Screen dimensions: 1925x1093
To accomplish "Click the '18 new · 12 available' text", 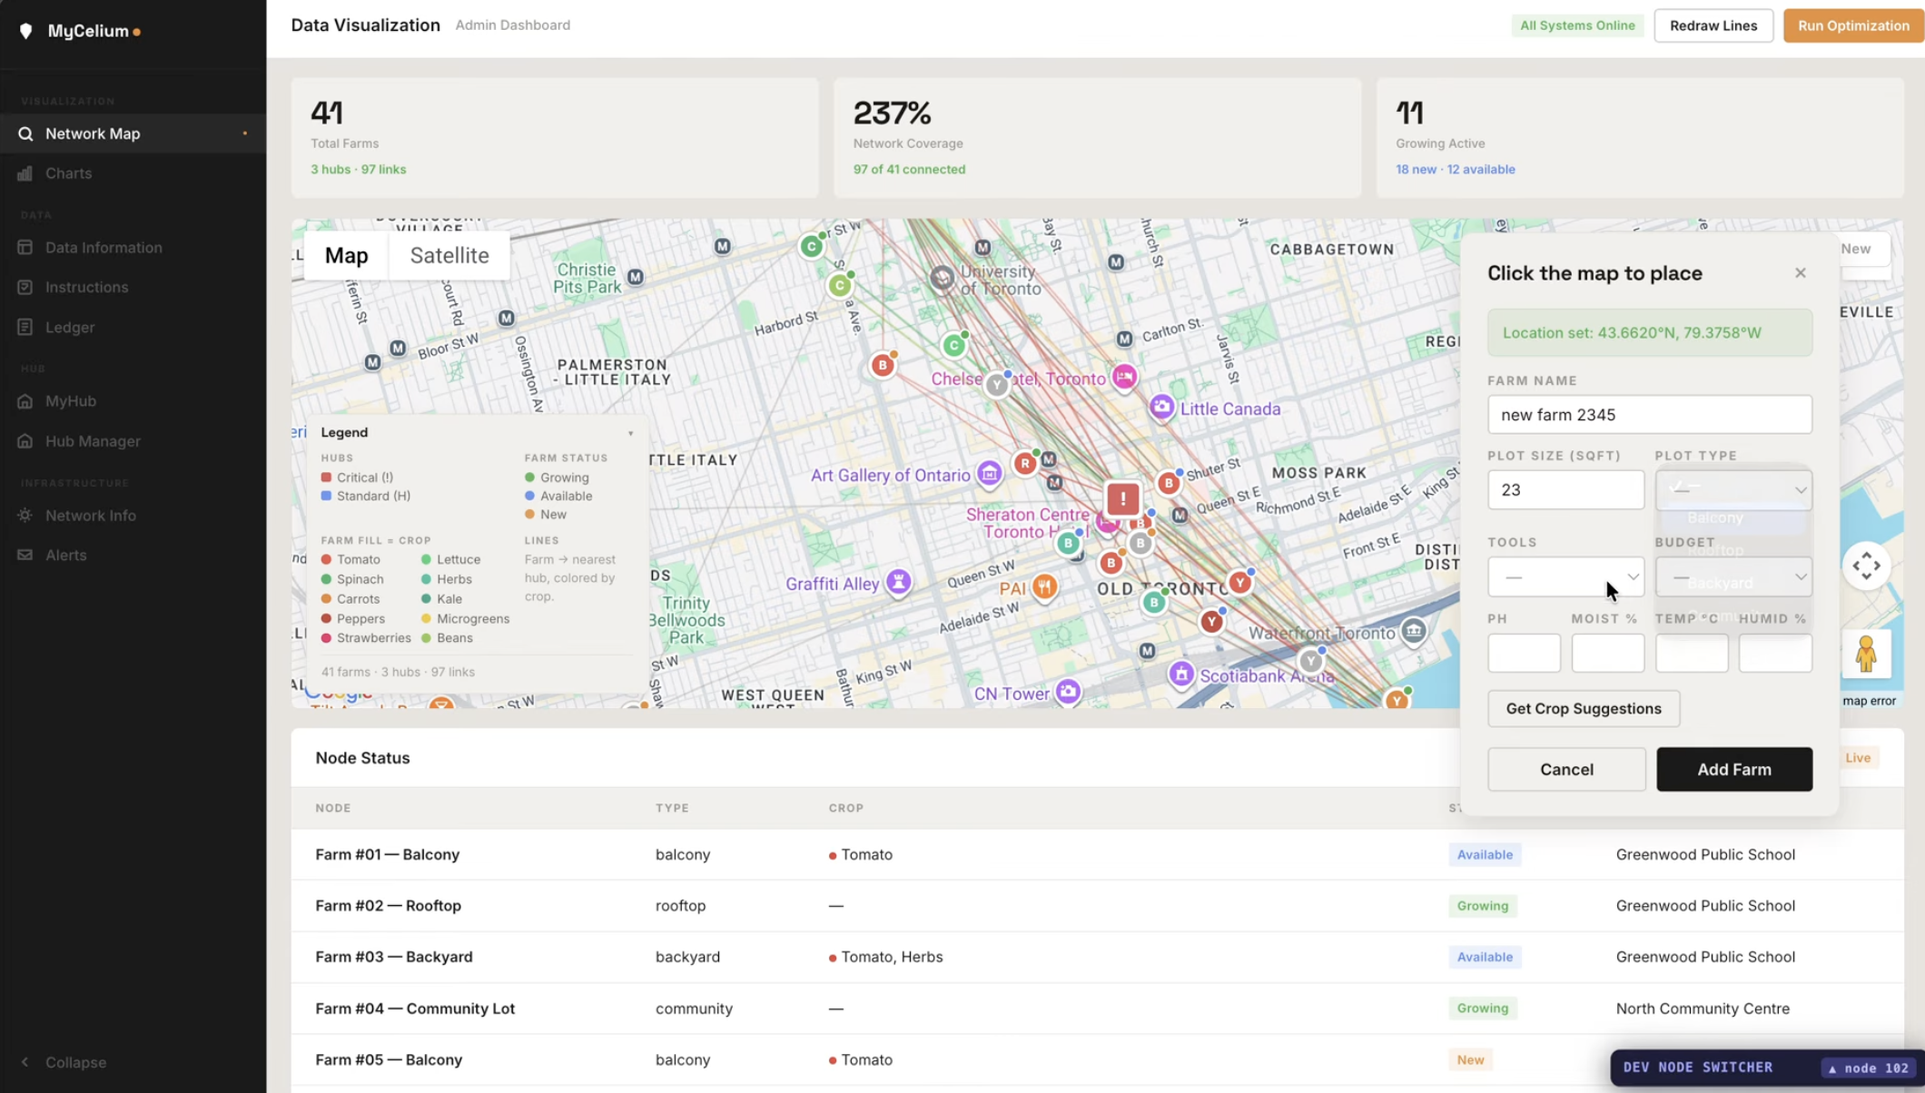I will [x=1455, y=170].
